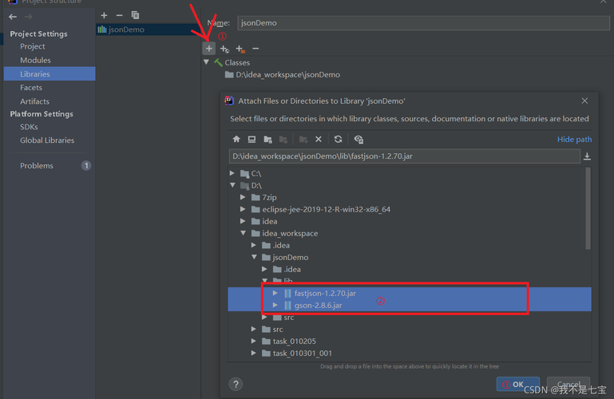Confirm with the OK button
Viewport: 614px width, 399px height.
518,384
